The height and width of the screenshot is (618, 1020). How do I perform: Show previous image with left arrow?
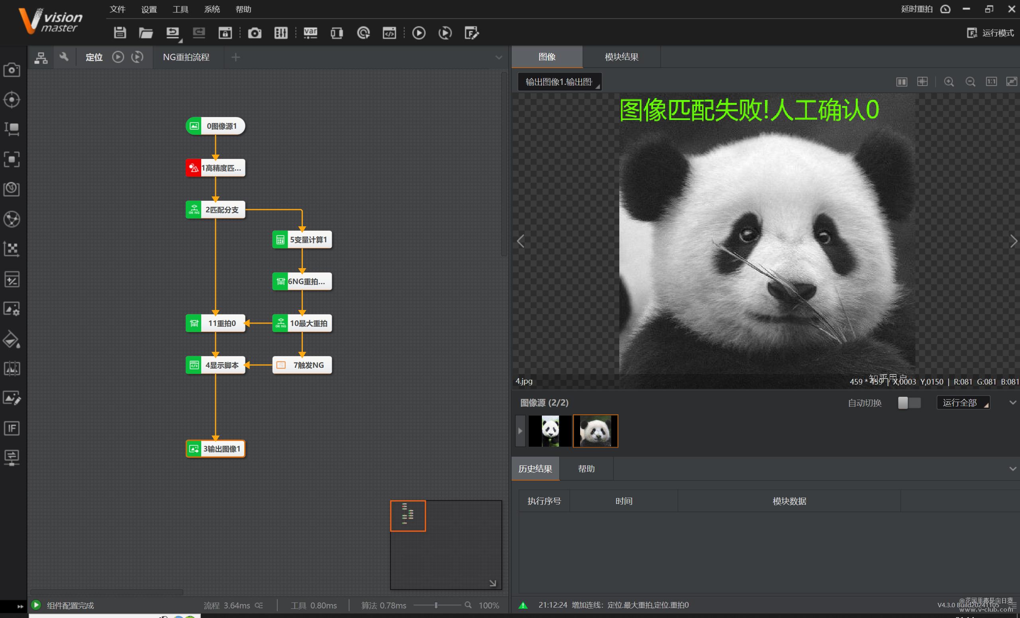pyautogui.click(x=520, y=241)
